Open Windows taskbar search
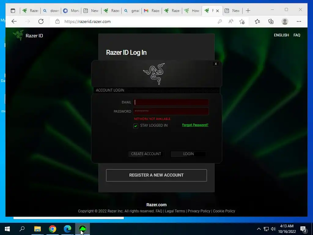The image size is (313, 235). tap(22, 229)
